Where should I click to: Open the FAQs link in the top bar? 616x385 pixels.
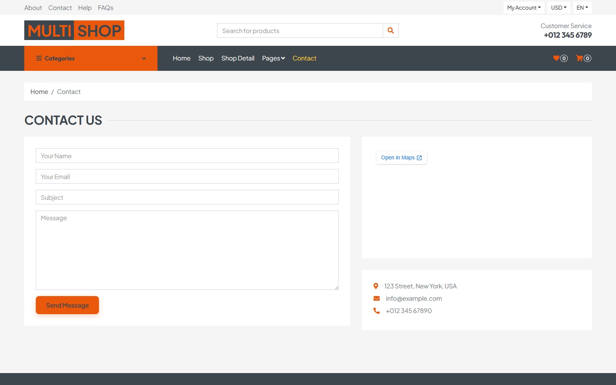(105, 8)
